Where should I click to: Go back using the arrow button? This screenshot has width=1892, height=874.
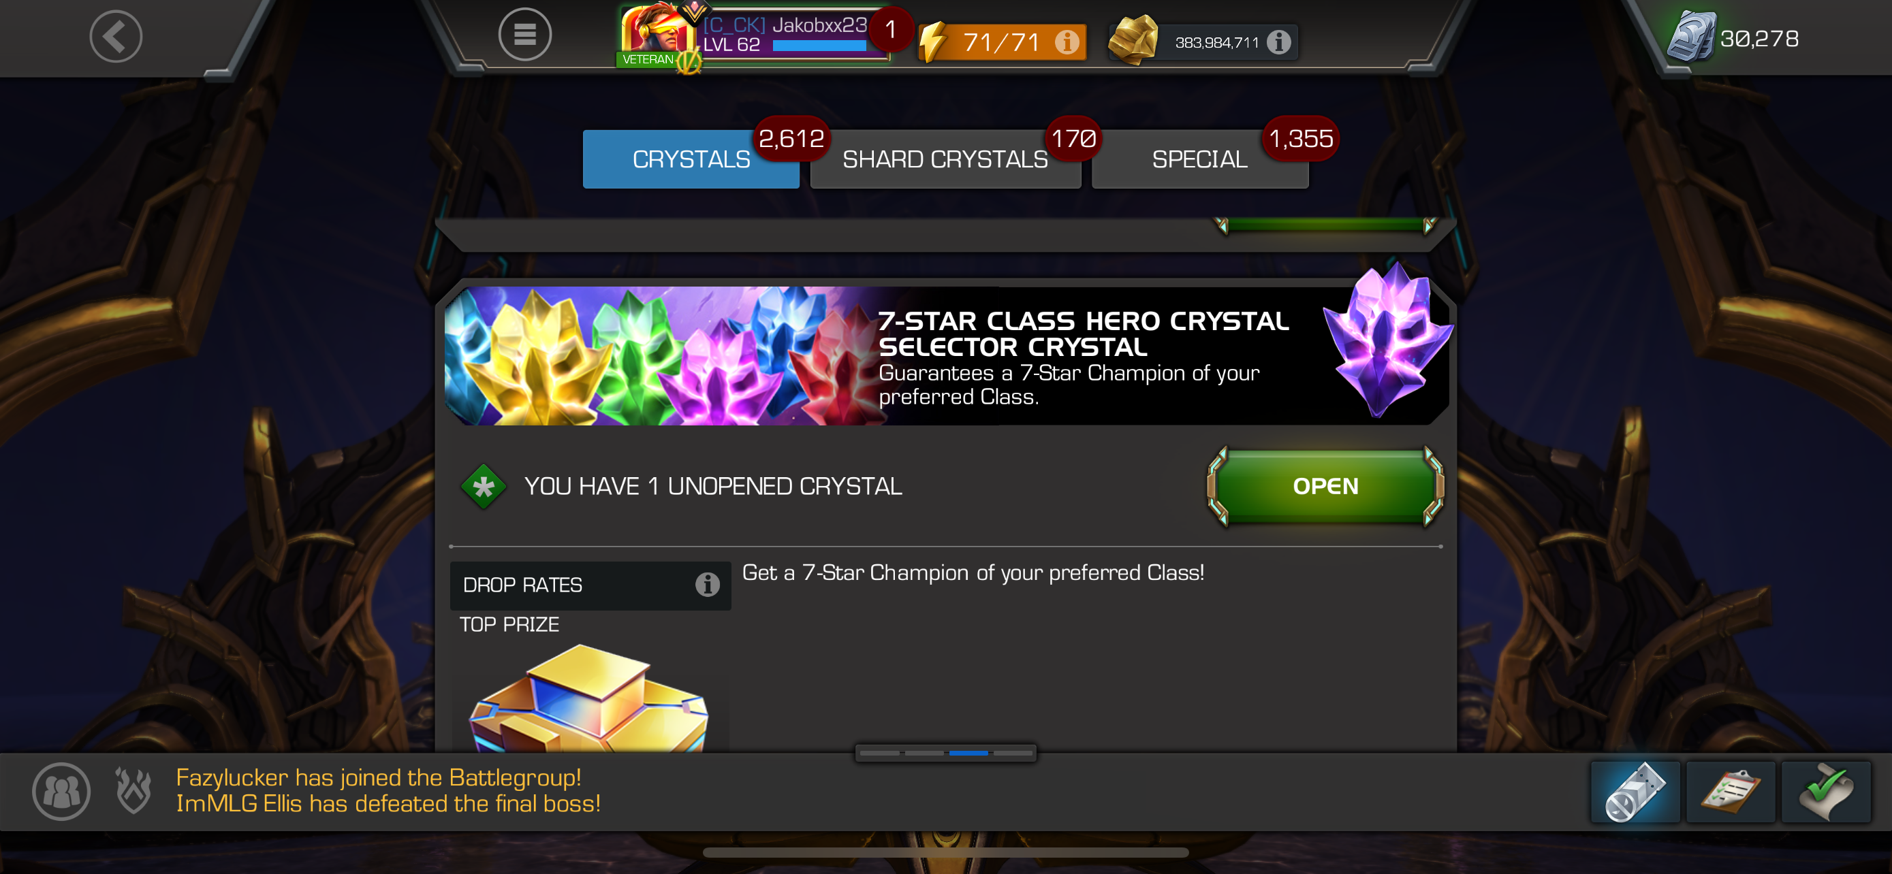coord(115,36)
